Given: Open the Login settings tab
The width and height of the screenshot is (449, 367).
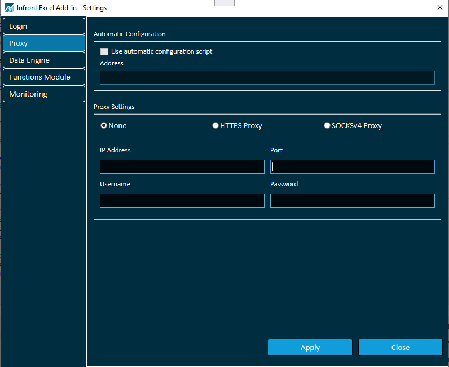Looking at the screenshot, I should pyautogui.click(x=43, y=27).
